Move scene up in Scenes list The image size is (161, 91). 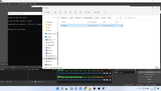8,82
